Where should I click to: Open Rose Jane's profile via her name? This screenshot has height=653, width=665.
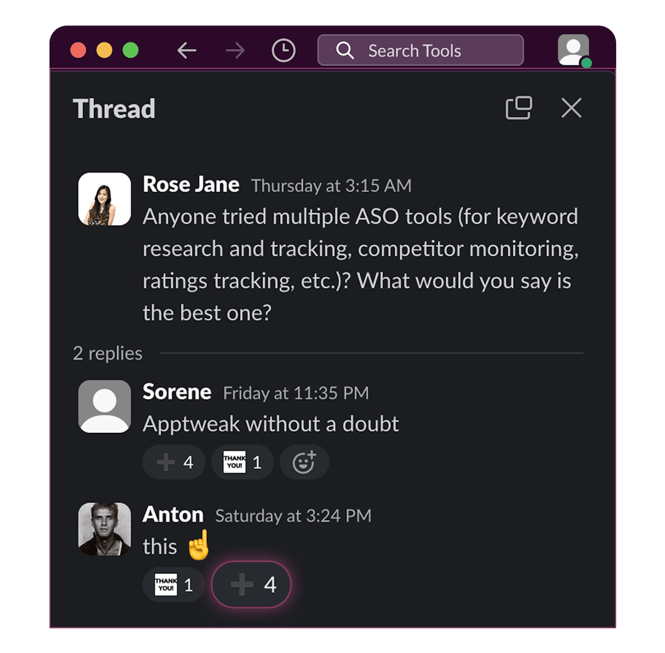coord(191,184)
